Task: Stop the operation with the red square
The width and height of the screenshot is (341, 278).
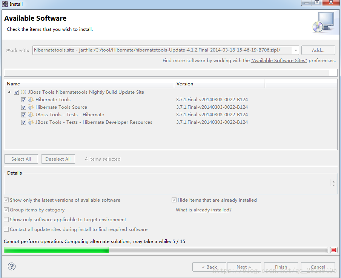Action: pyautogui.click(x=333, y=250)
